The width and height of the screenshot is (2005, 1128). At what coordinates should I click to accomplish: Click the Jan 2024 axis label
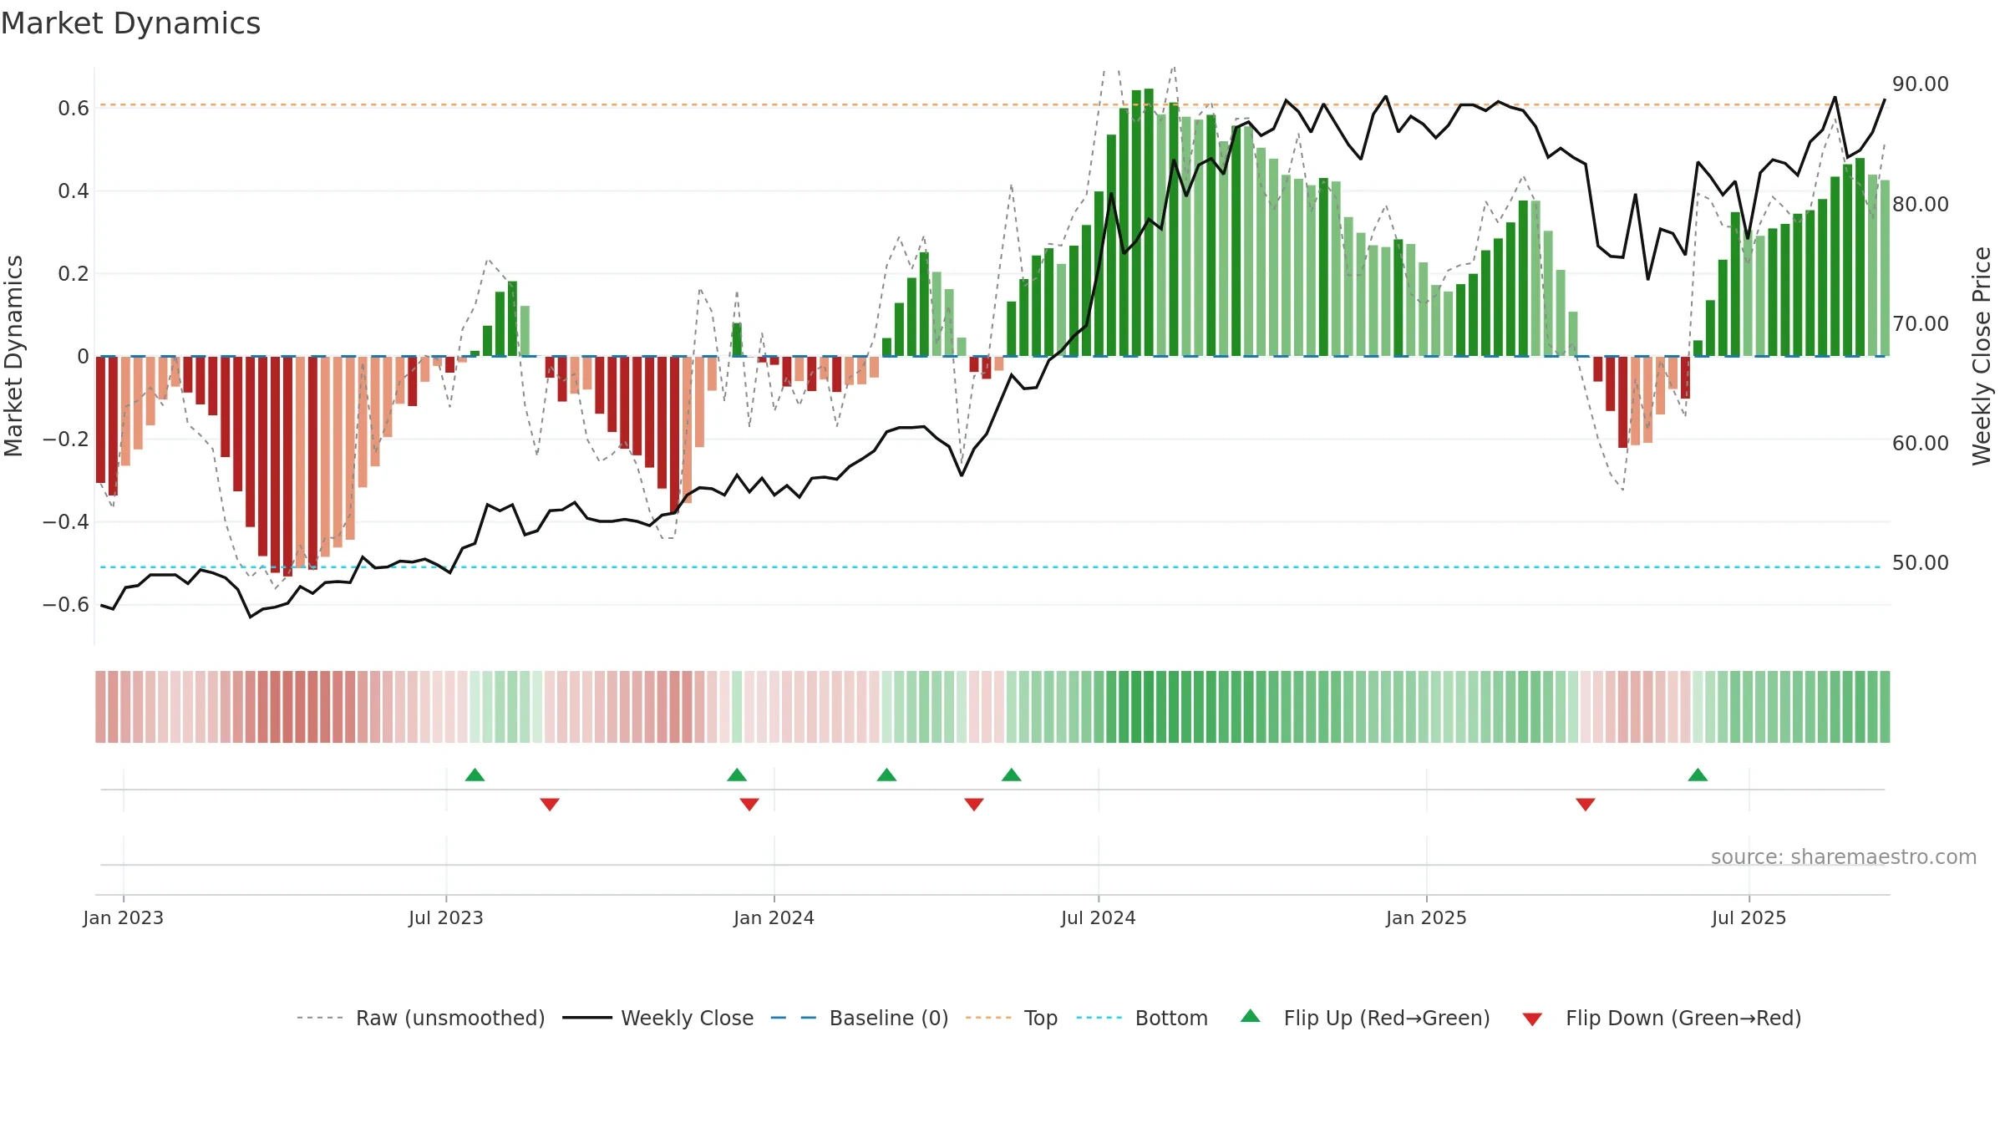pyautogui.click(x=774, y=917)
